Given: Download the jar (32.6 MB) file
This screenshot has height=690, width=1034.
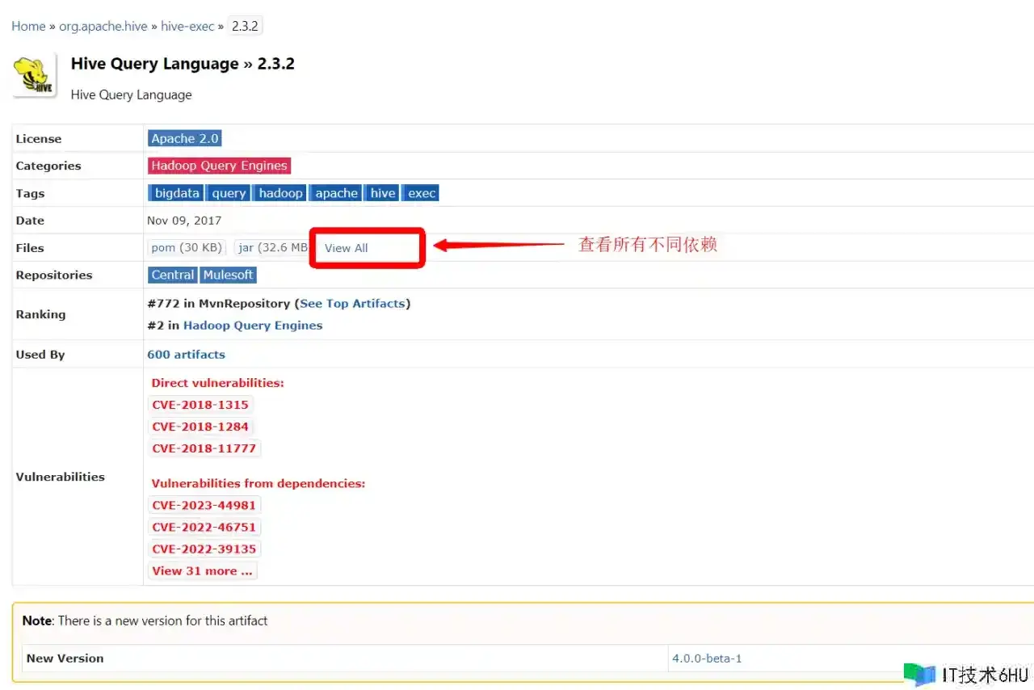Looking at the screenshot, I should 272,247.
